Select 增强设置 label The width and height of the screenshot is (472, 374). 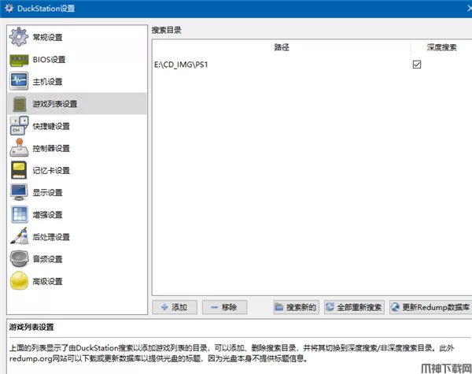pyautogui.click(x=47, y=215)
